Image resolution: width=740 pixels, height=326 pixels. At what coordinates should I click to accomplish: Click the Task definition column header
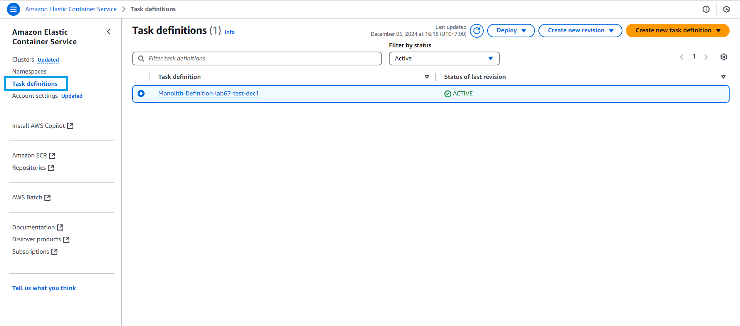click(x=179, y=77)
